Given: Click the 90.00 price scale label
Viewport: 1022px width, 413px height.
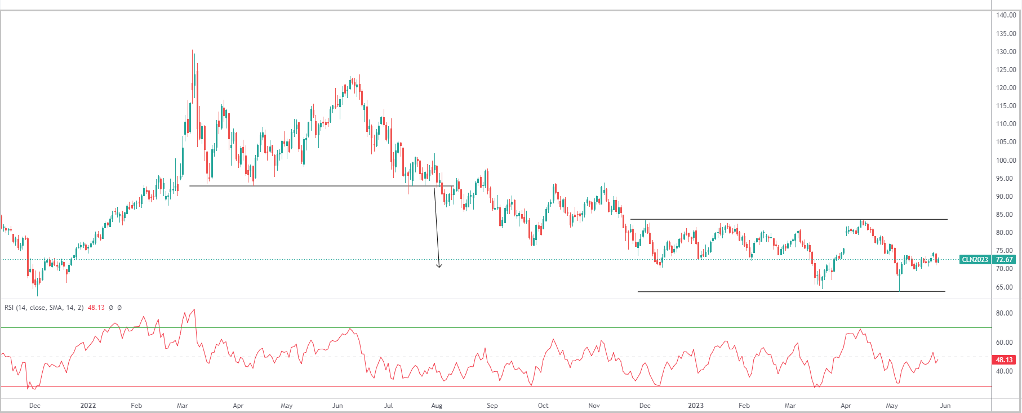Looking at the screenshot, I should coord(1005,197).
